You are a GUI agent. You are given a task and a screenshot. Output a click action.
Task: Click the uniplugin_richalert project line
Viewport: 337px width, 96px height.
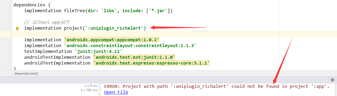point(85,28)
